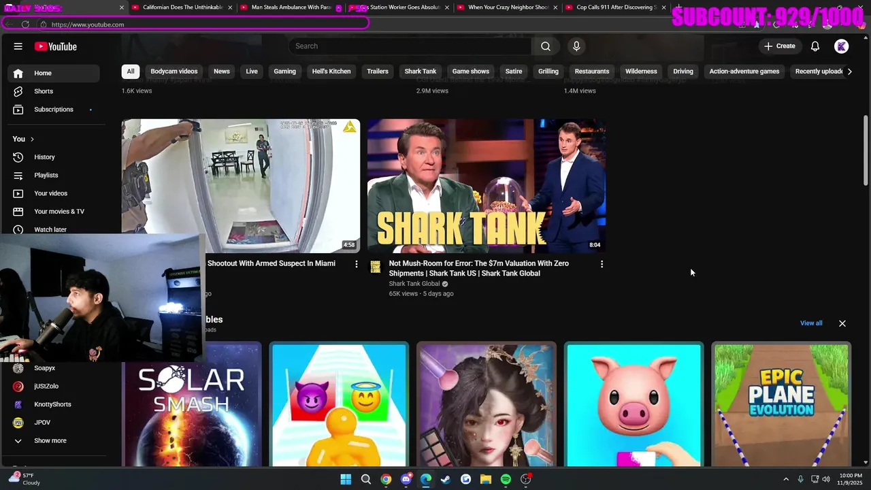Select the Hell's Kitchen chip

[x=331, y=71]
